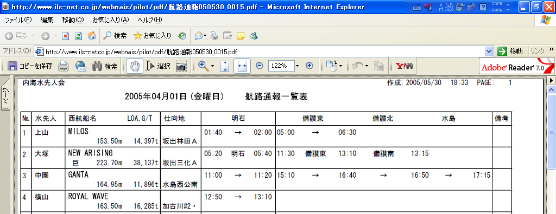Click the copy pages icon
Image resolution: width=556 pixels, height=214 pixels.
coord(379,66)
